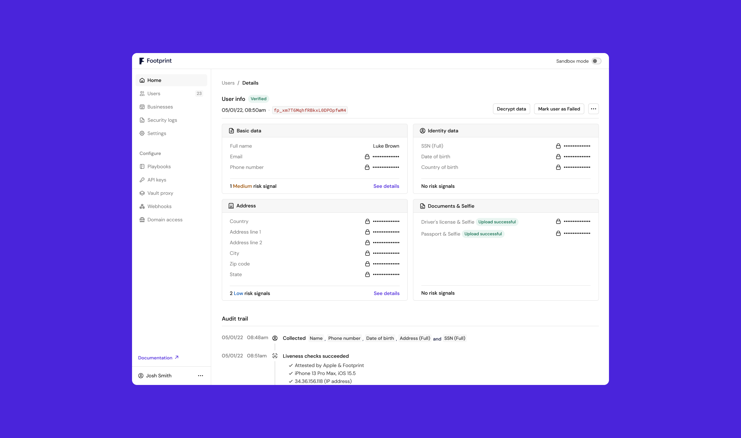The image size is (741, 438).
Task: Click the fp_xm7T6MqhfRBkxL0DPOpfwM4 user ID tag
Action: pos(310,110)
